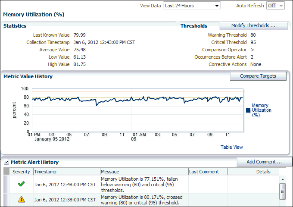The width and height of the screenshot is (293, 207).
Task: Click the yellow warning triangle severity icon
Action: point(21,199)
